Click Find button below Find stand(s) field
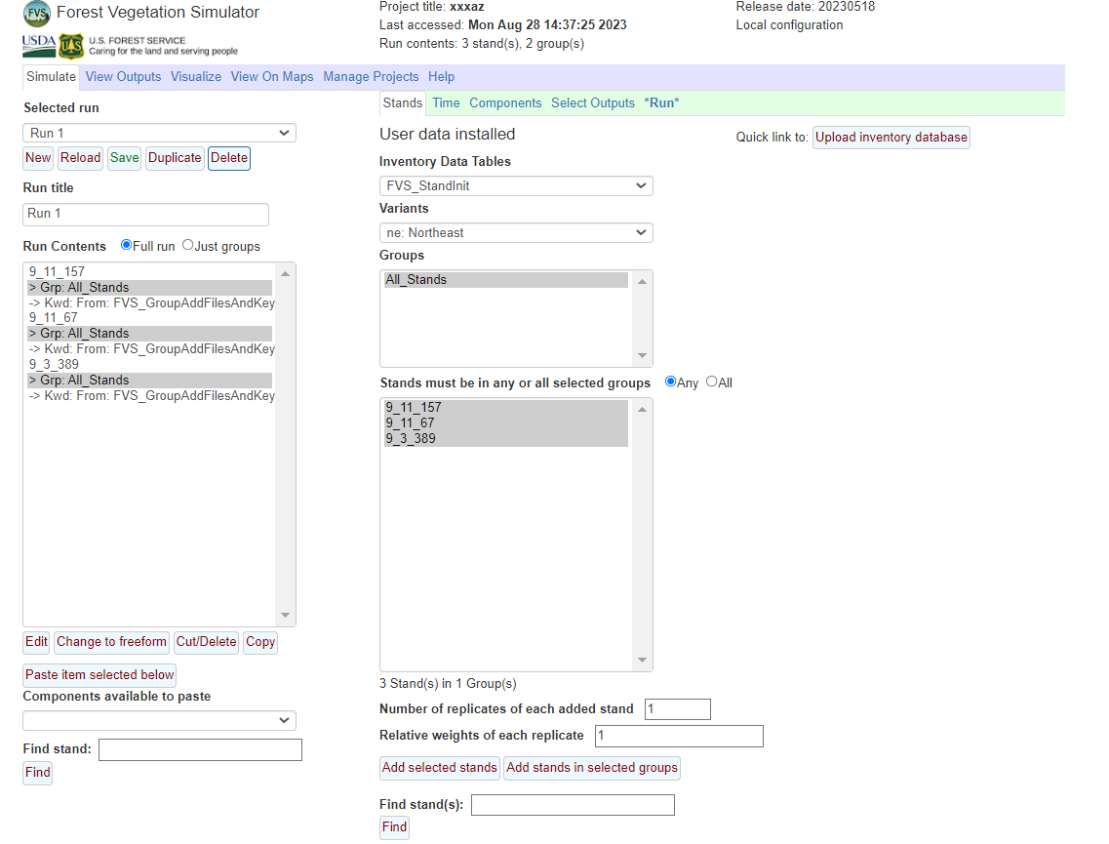 coord(394,827)
